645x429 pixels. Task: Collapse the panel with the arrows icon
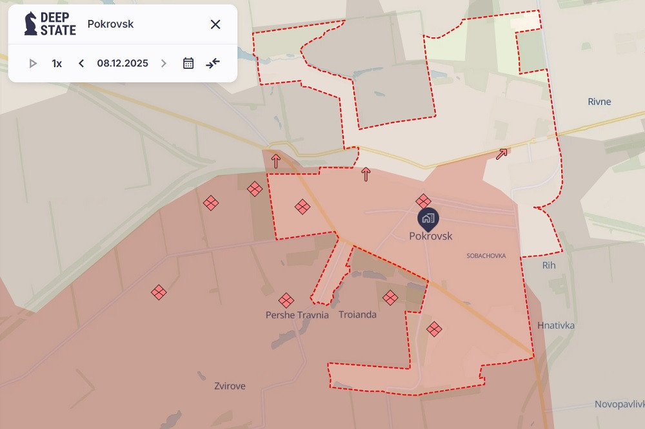coord(213,63)
